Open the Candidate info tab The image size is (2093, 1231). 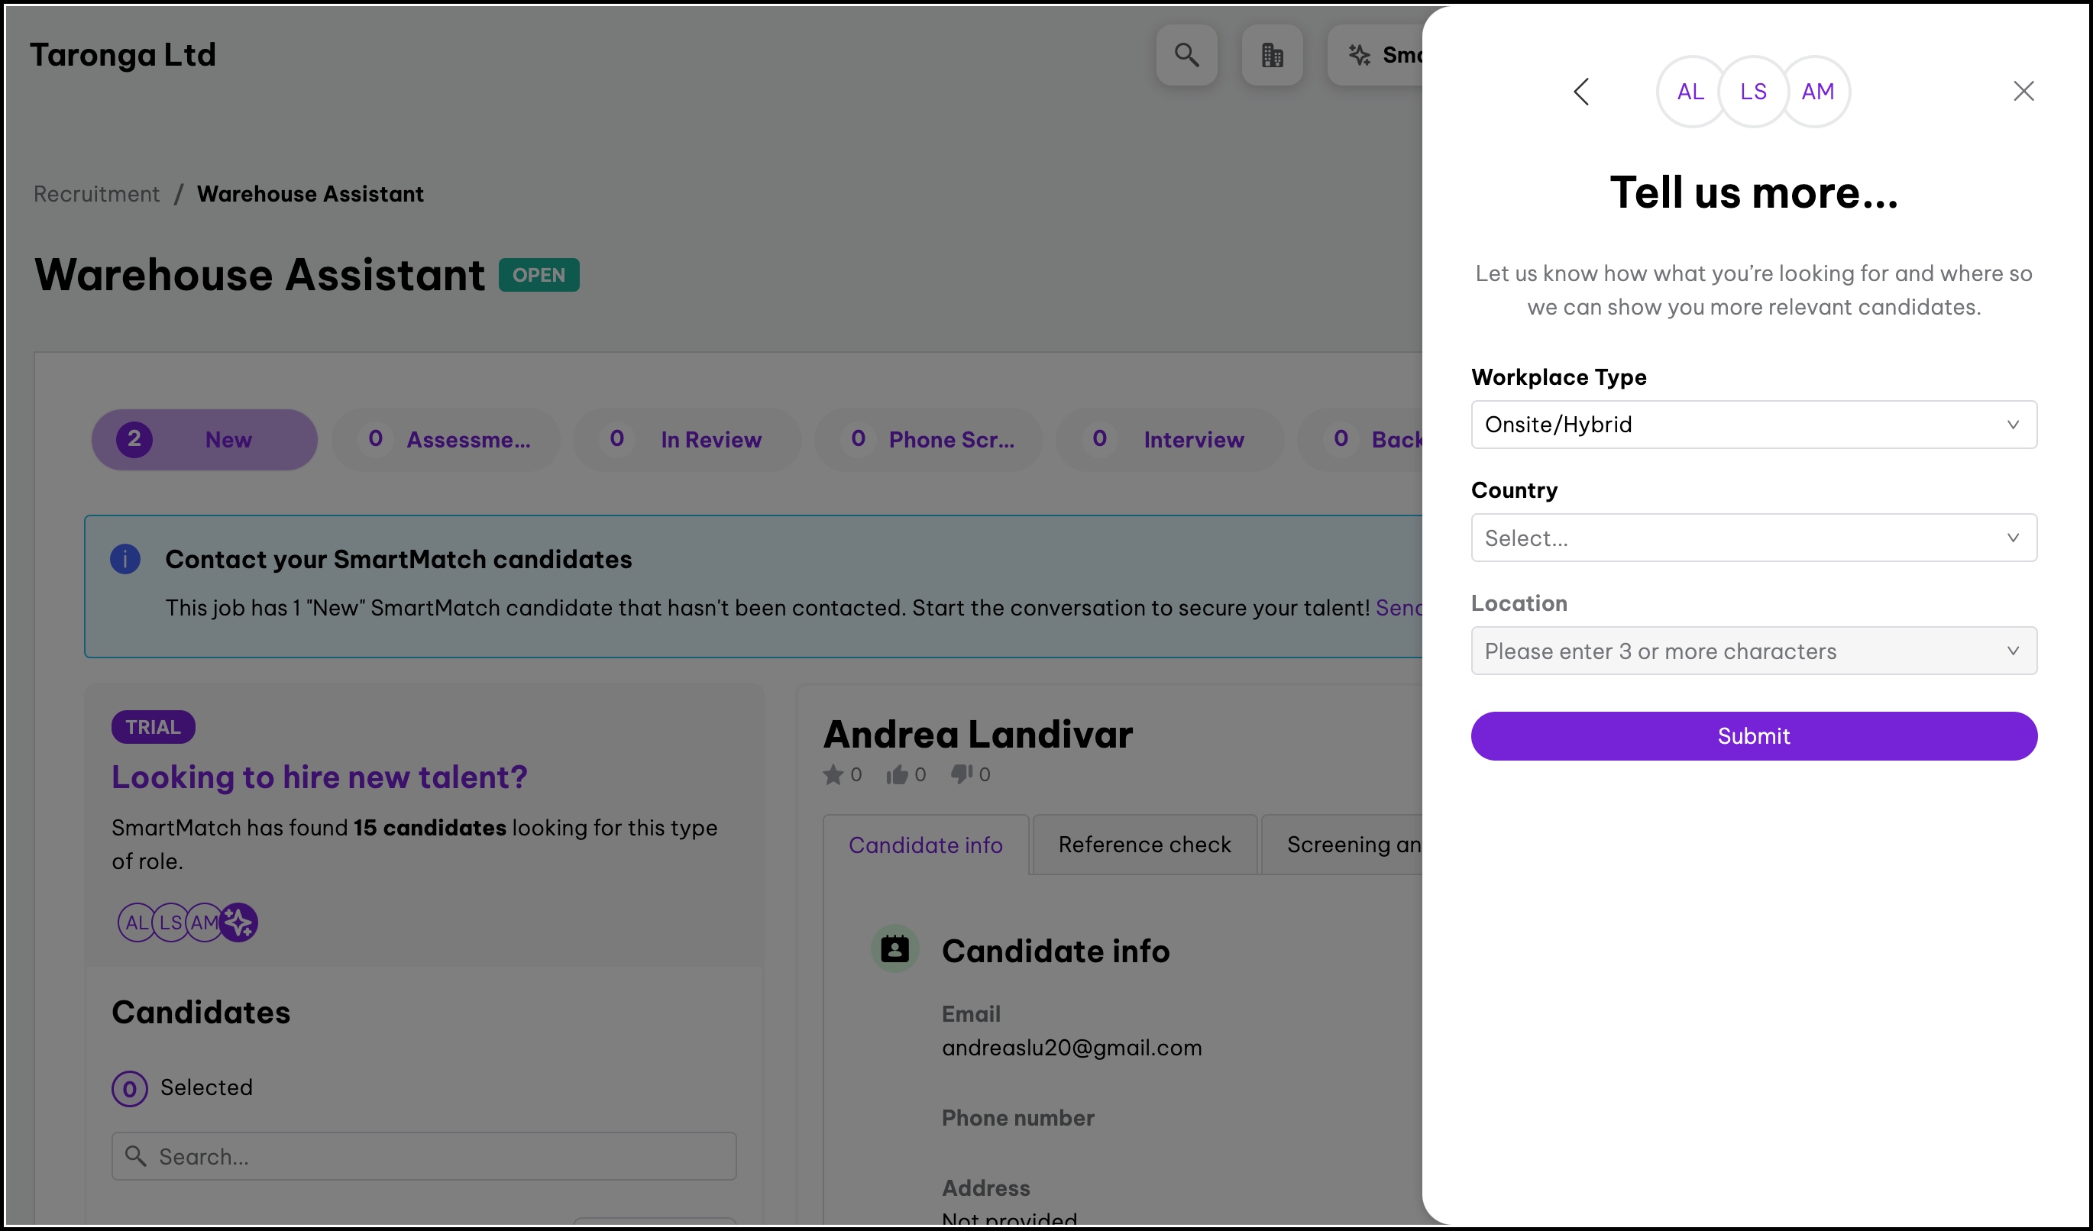coord(925,844)
